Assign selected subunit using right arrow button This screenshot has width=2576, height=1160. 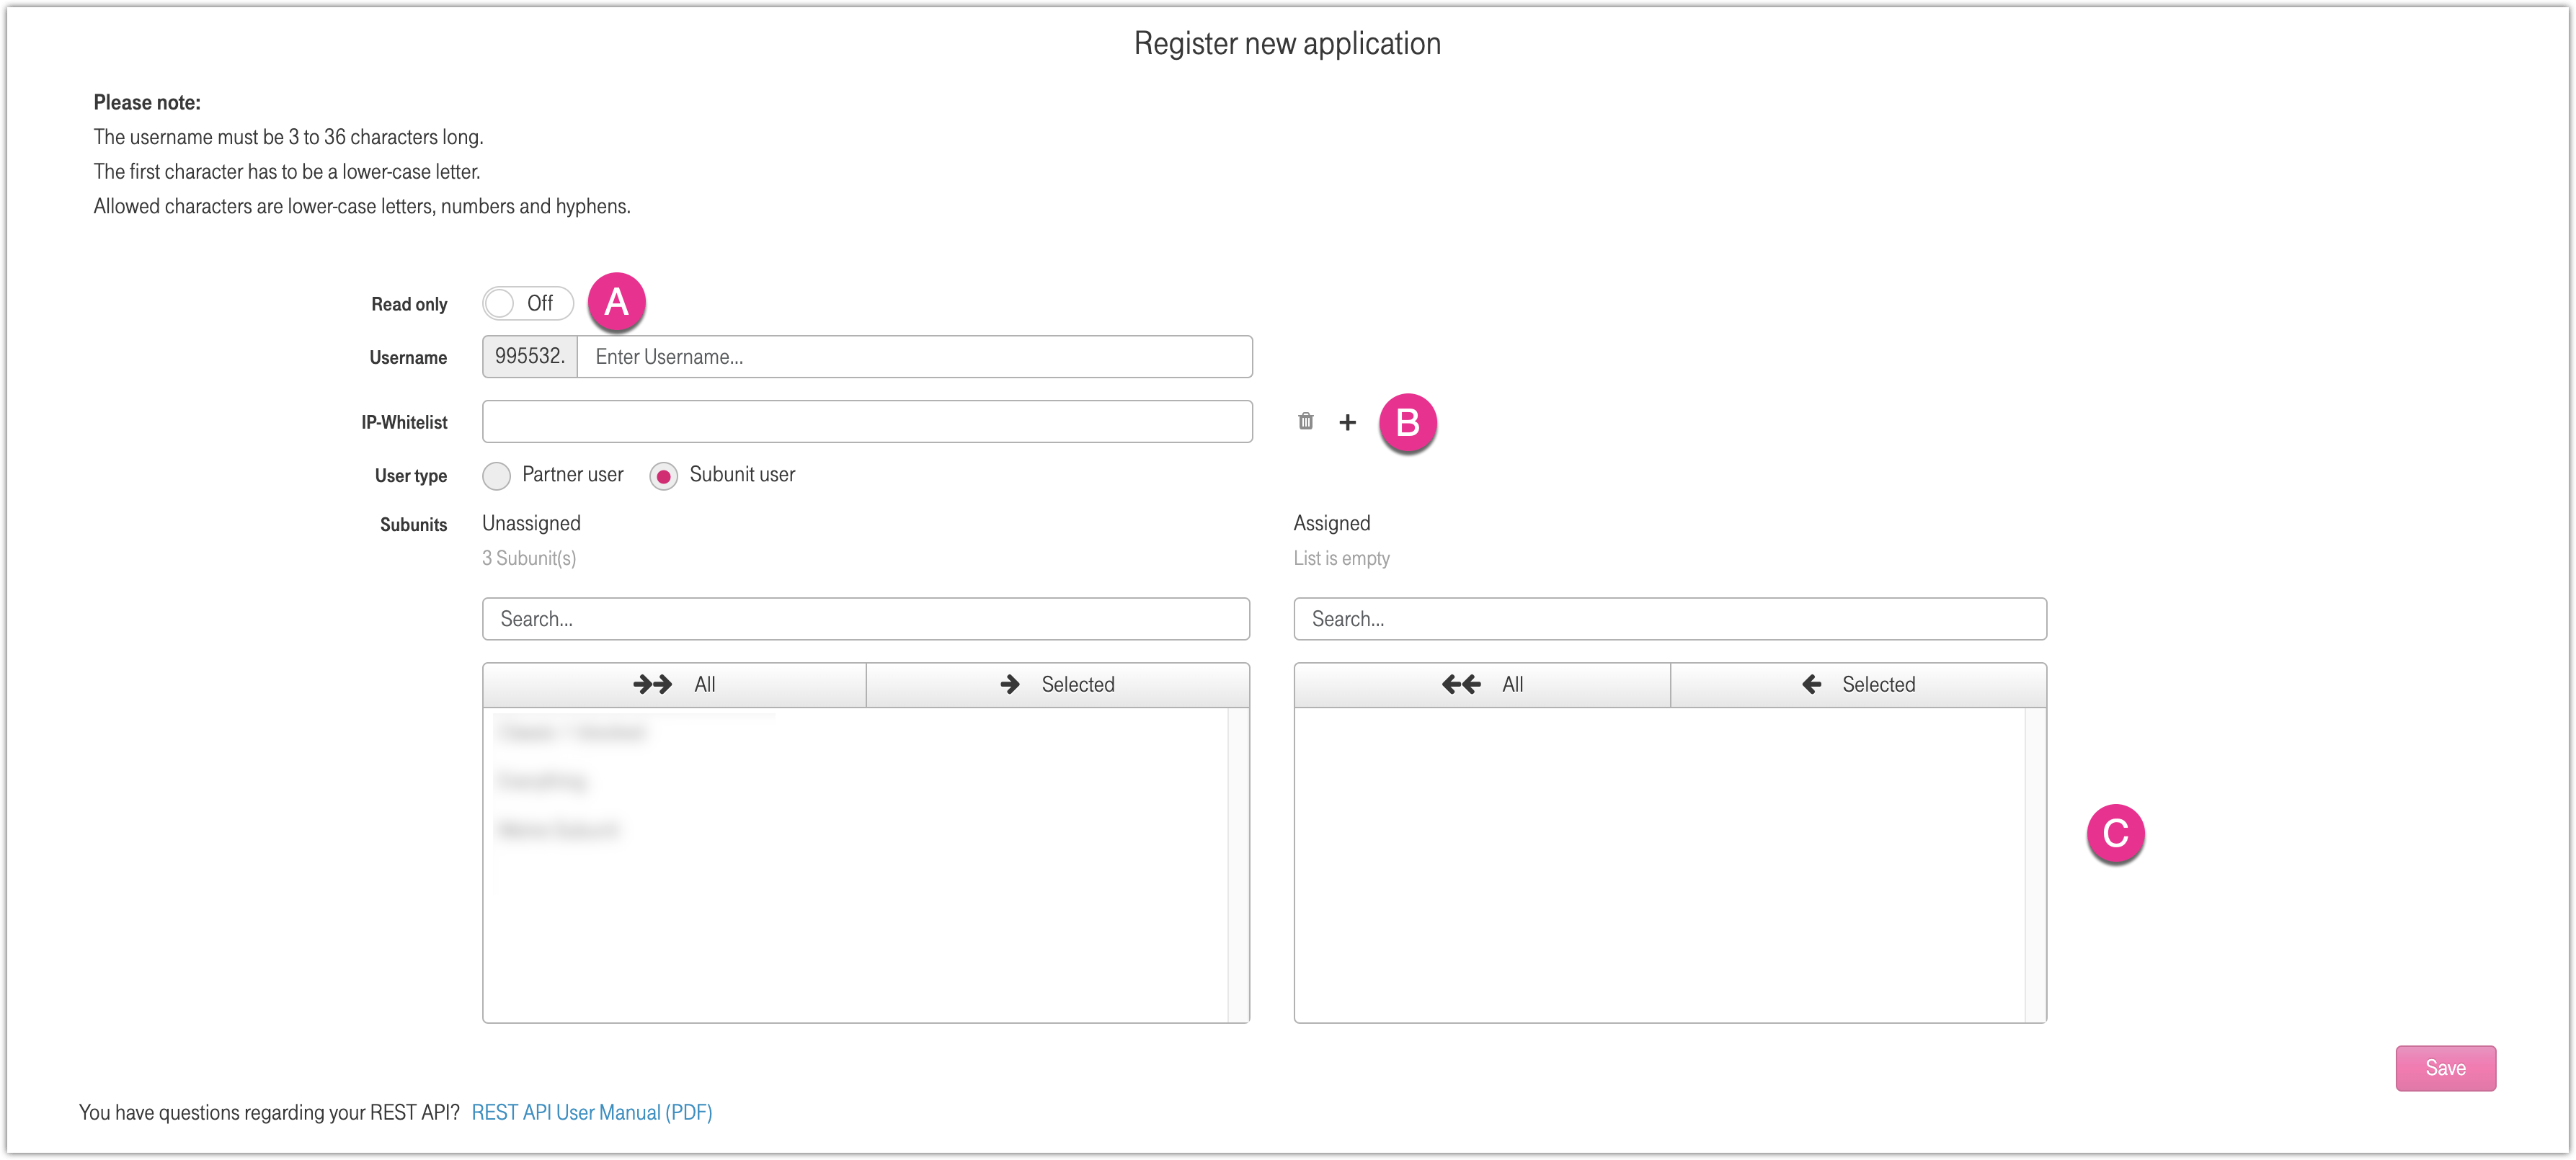pos(1057,684)
